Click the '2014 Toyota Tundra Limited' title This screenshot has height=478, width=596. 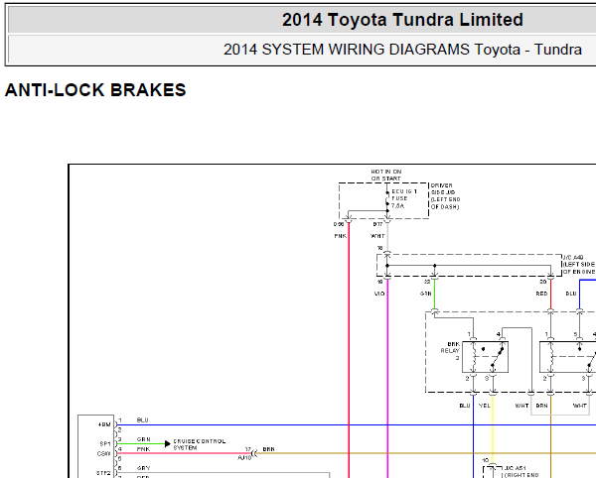(402, 20)
